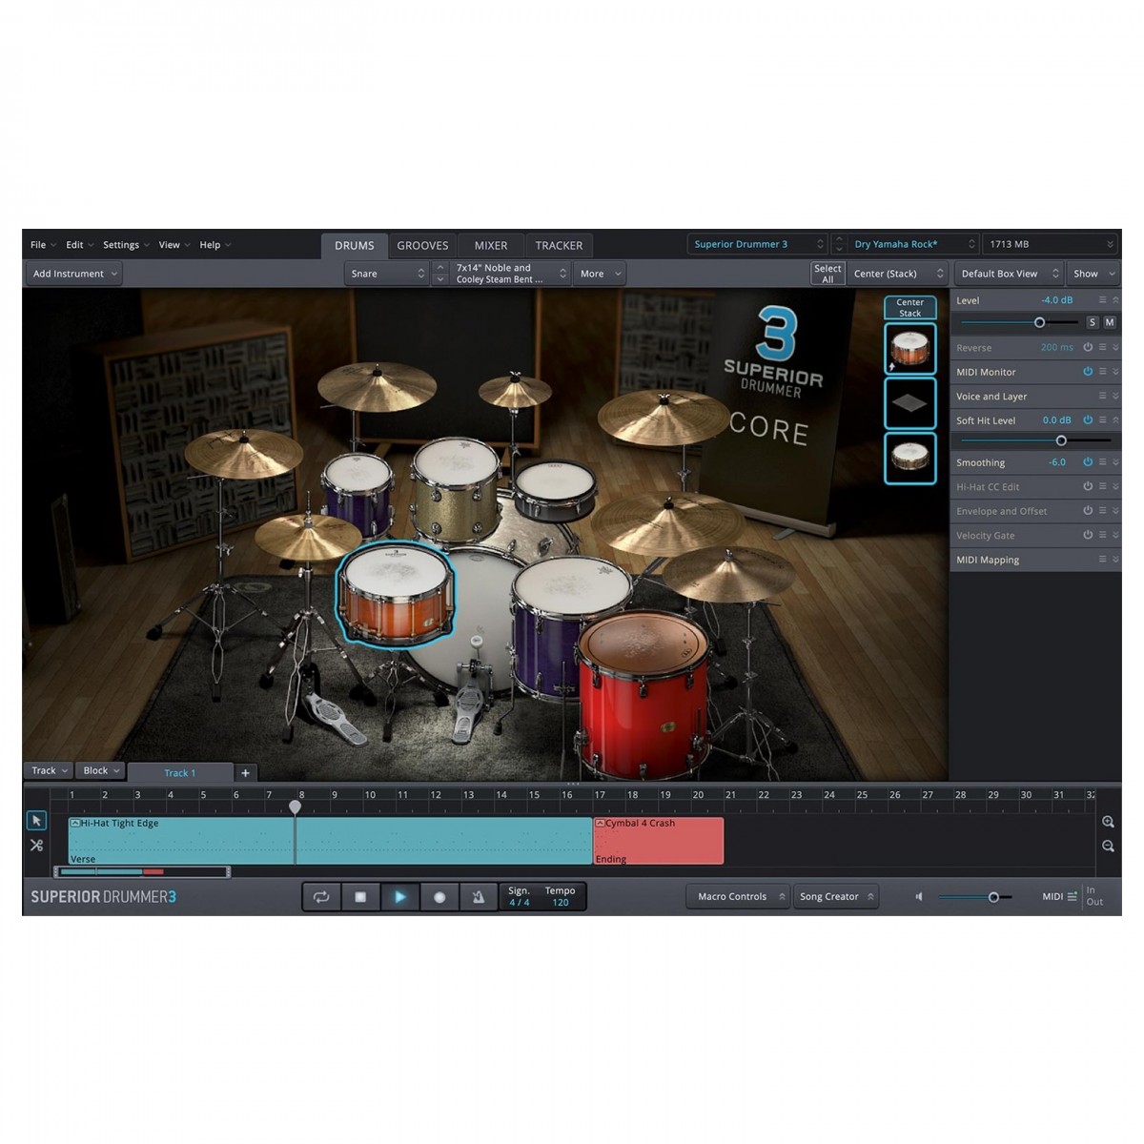This screenshot has height=1144, width=1144.
Task: Open the Settings menu
Action: coord(120,245)
